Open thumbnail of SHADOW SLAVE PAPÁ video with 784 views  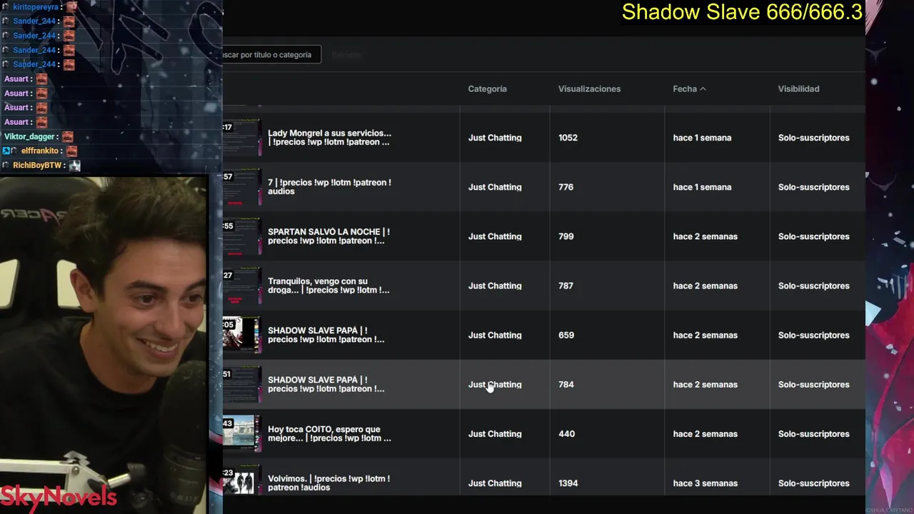click(242, 384)
